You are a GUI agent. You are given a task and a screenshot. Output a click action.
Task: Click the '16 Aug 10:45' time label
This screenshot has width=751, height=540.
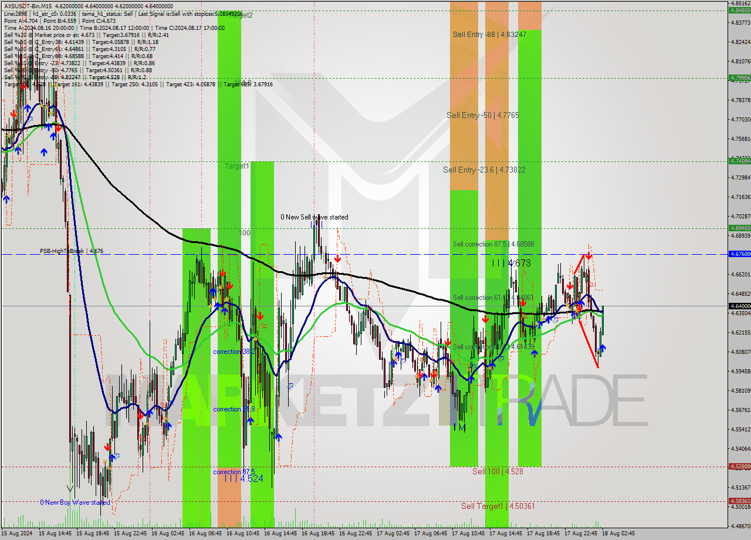242,534
